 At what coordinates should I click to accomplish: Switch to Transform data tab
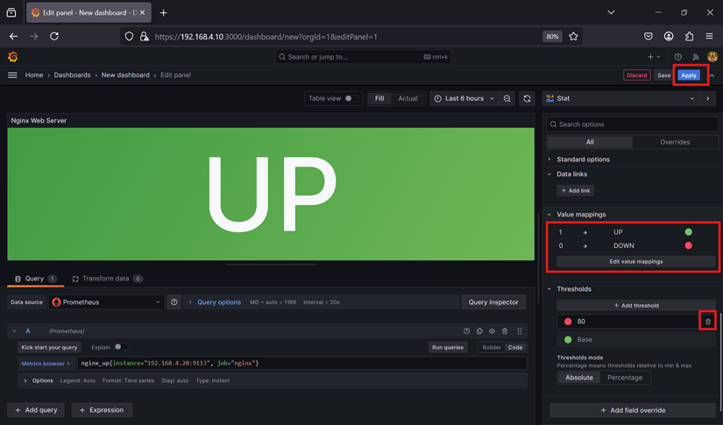tap(108, 279)
